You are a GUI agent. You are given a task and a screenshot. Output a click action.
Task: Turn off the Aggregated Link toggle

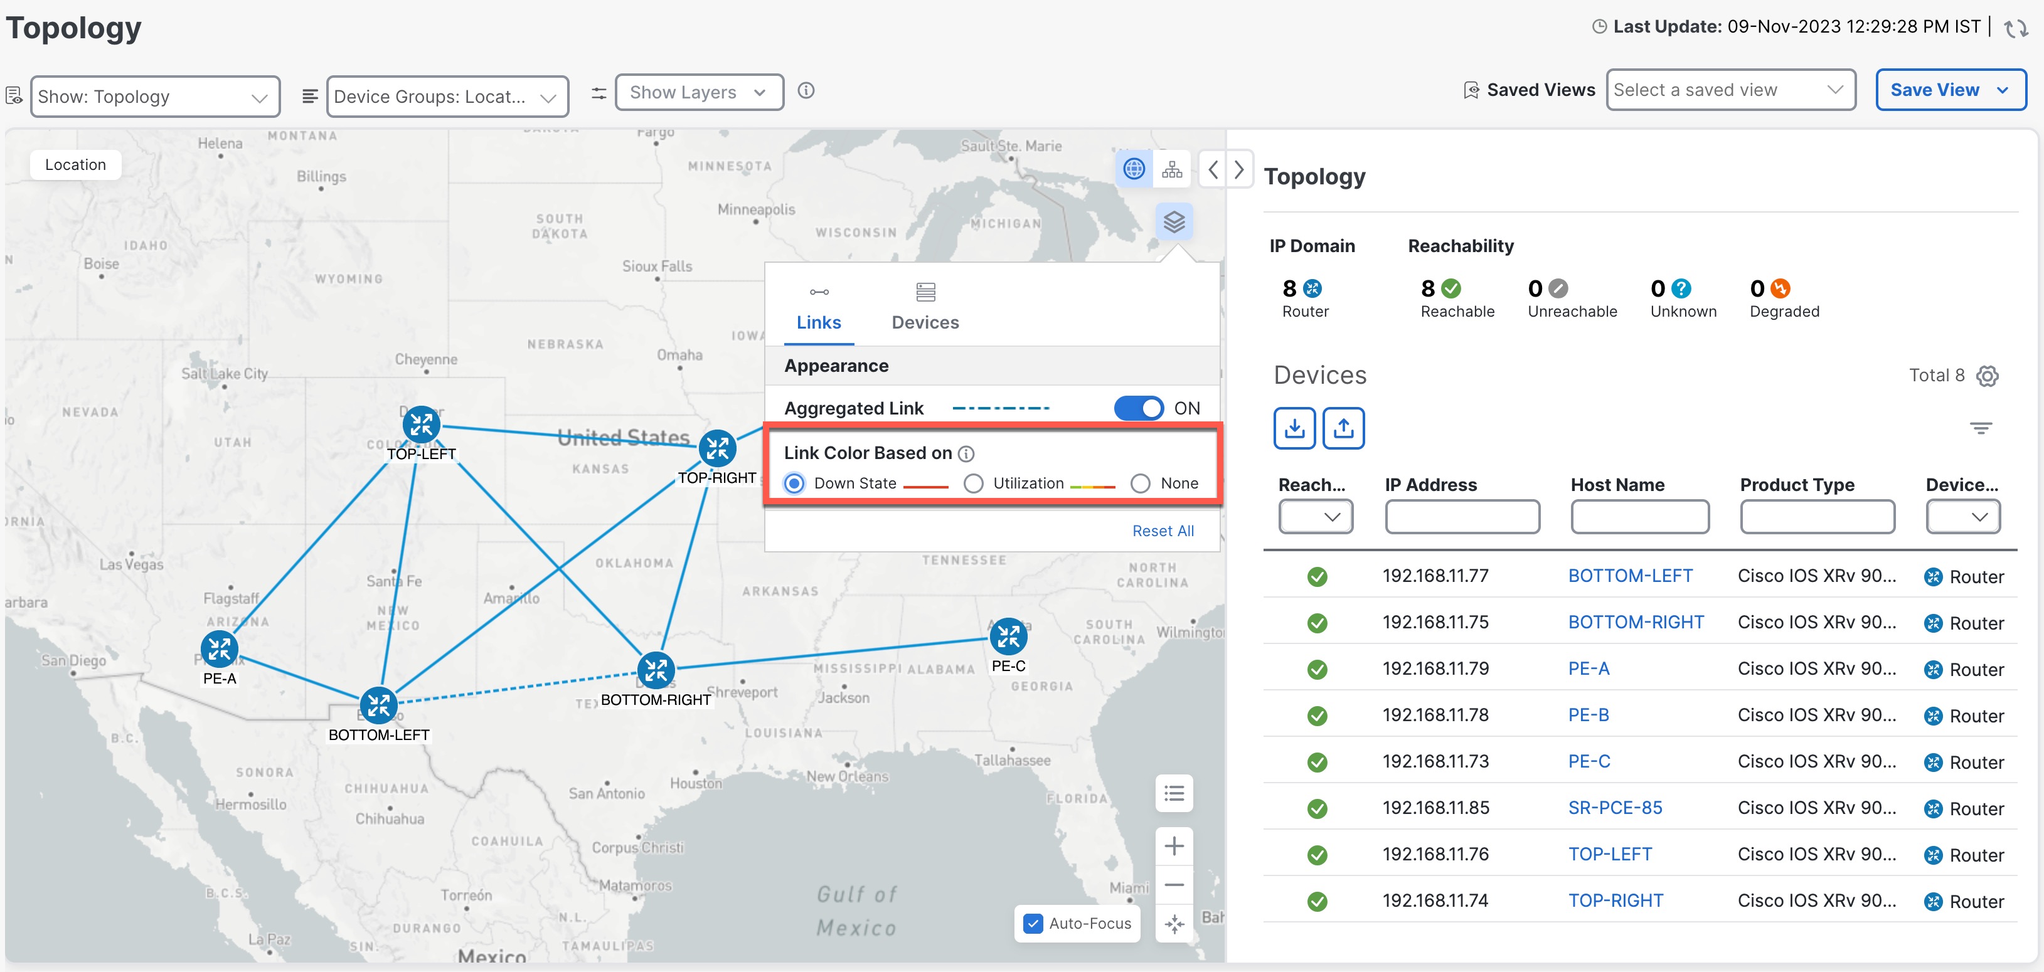(1139, 408)
